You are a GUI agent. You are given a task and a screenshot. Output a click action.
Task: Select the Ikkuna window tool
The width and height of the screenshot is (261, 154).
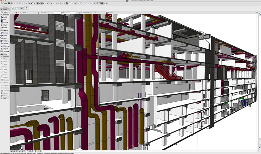[5, 22]
